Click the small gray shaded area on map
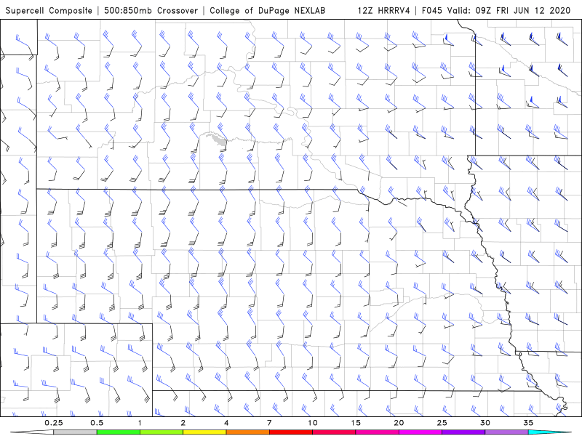 point(219,140)
